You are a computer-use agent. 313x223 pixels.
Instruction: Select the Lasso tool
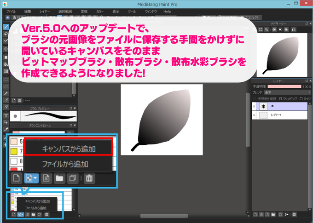(6, 86)
